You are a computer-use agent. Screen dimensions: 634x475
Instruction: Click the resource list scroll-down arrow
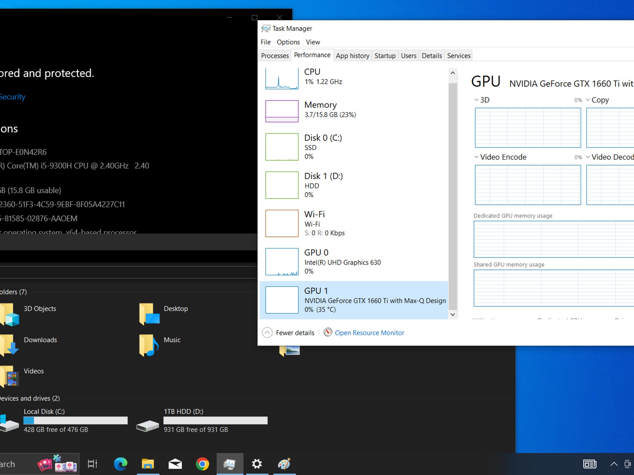pyautogui.click(x=453, y=315)
